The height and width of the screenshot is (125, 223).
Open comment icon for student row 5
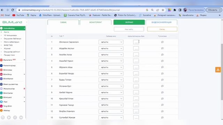[162, 67]
